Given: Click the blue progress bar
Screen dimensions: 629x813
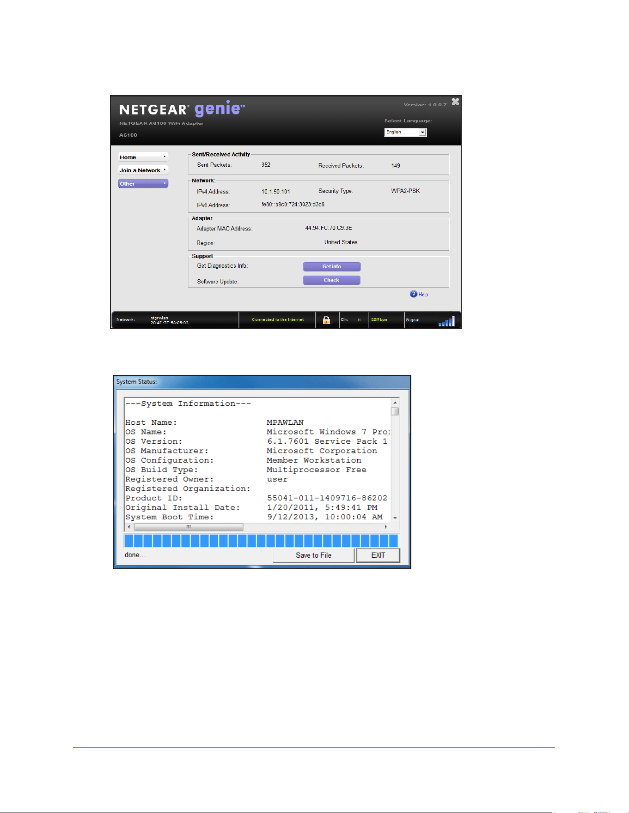Looking at the screenshot, I should 261,541.
